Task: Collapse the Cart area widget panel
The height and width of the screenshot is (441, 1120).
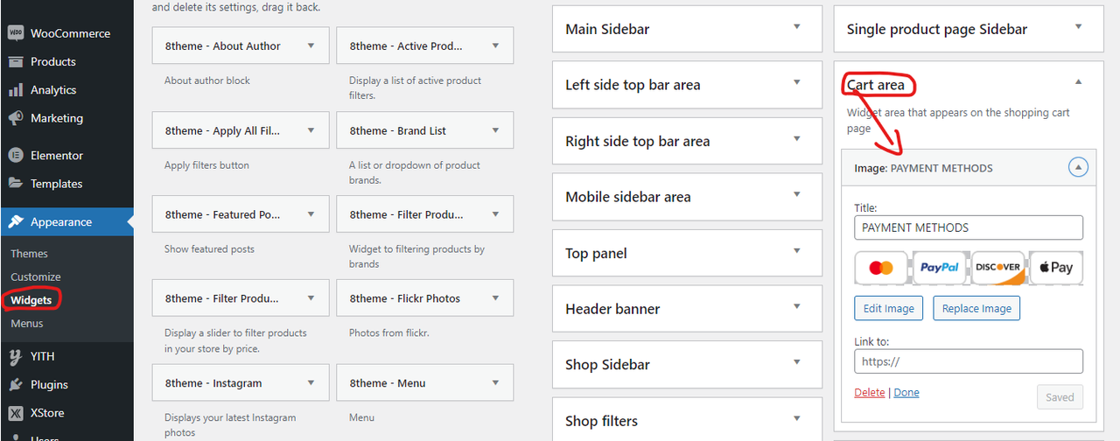Action: [x=1078, y=82]
